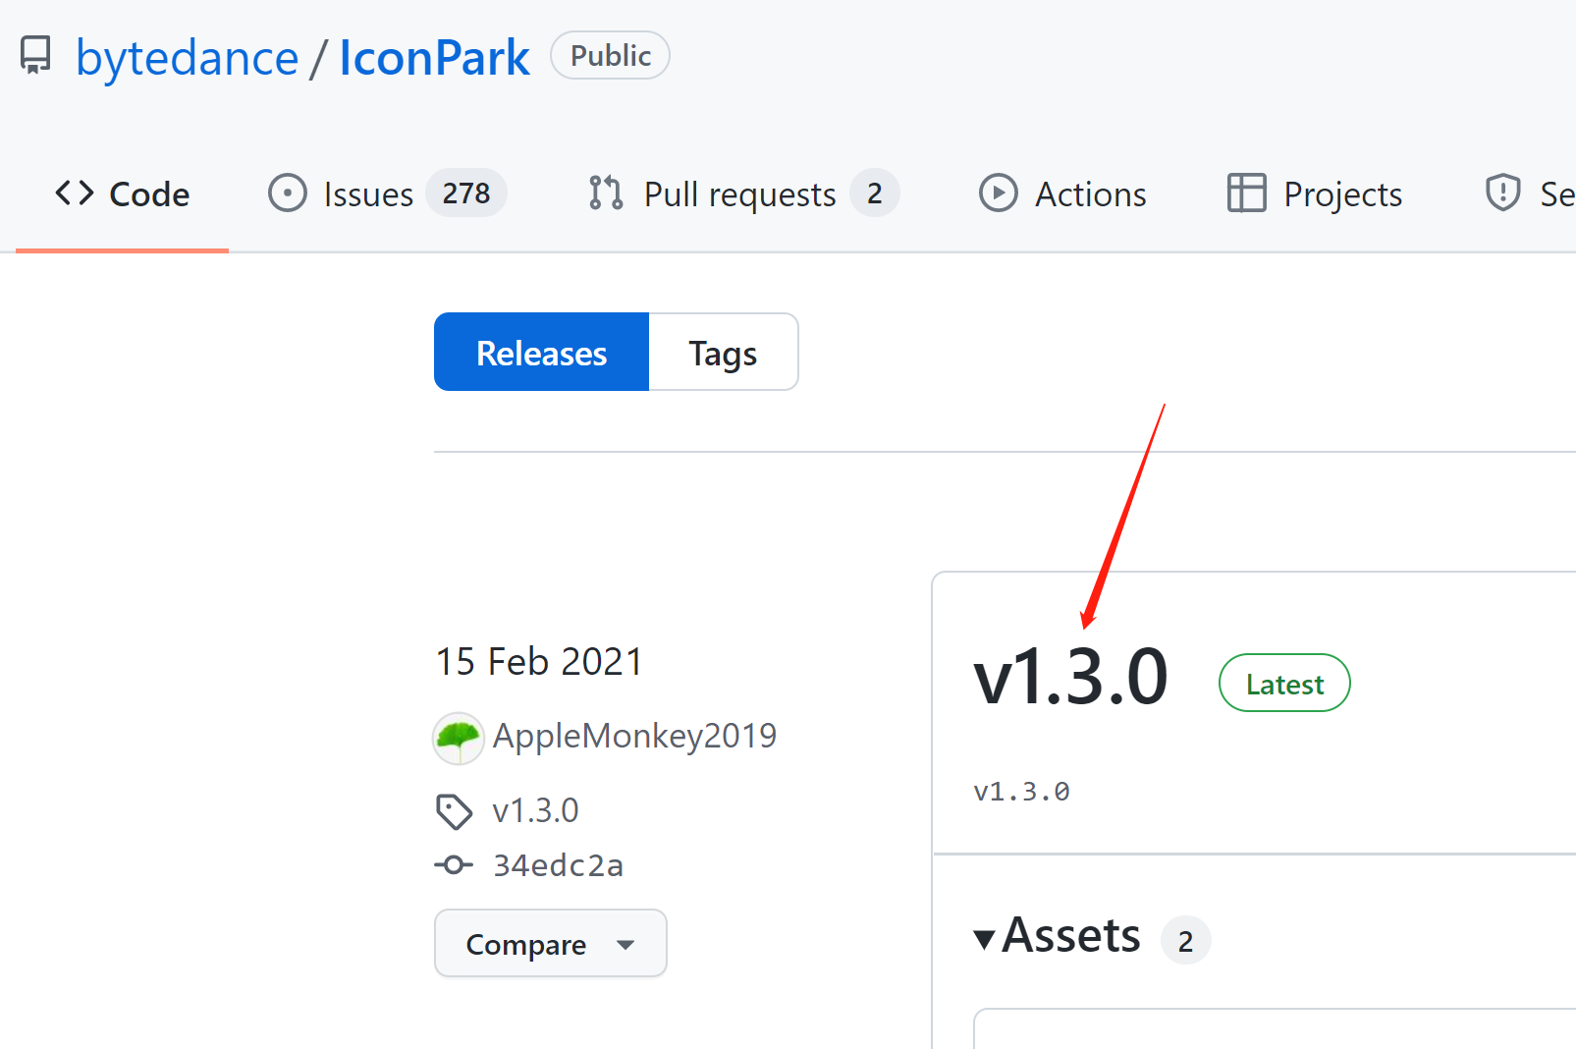This screenshot has width=1576, height=1049.
Task: Select the Releases toggle
Action: click(x=541, y=352)
